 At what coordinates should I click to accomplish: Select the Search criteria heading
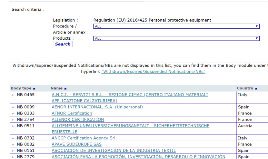(x=28, y=9)
